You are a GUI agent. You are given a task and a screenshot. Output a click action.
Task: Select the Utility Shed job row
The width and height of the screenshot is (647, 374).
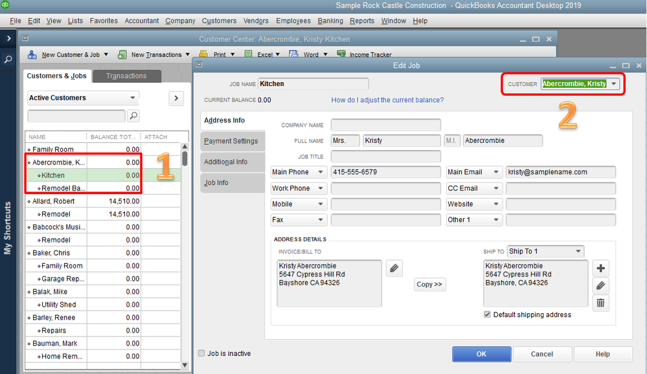[102, 304]
